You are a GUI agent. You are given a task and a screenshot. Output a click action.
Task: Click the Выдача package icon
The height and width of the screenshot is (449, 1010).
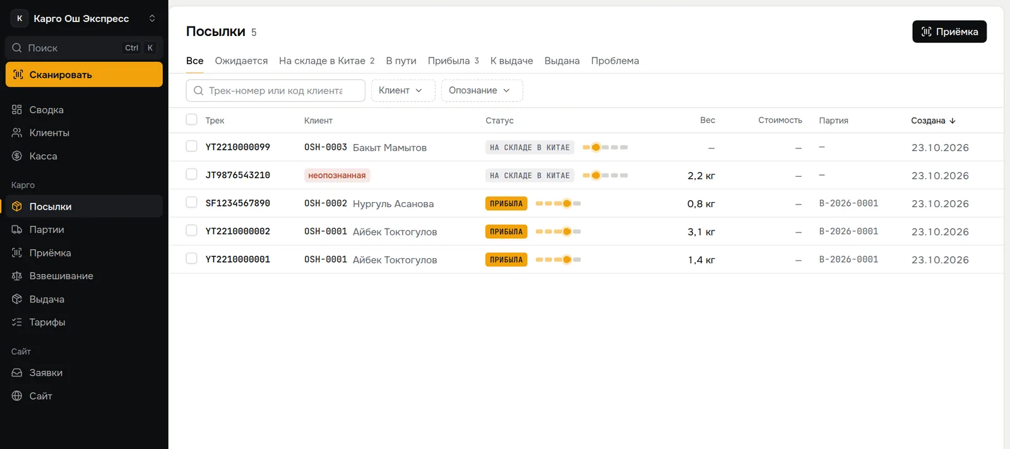click(17, 299)
